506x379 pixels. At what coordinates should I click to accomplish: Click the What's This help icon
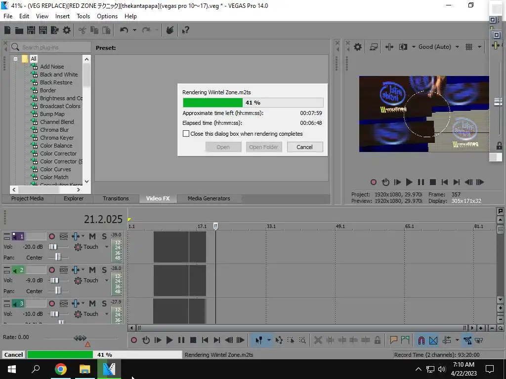coord(185,30)
